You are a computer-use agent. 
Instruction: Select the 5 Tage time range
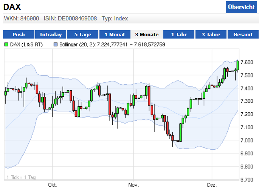click(x=83, y=34)
